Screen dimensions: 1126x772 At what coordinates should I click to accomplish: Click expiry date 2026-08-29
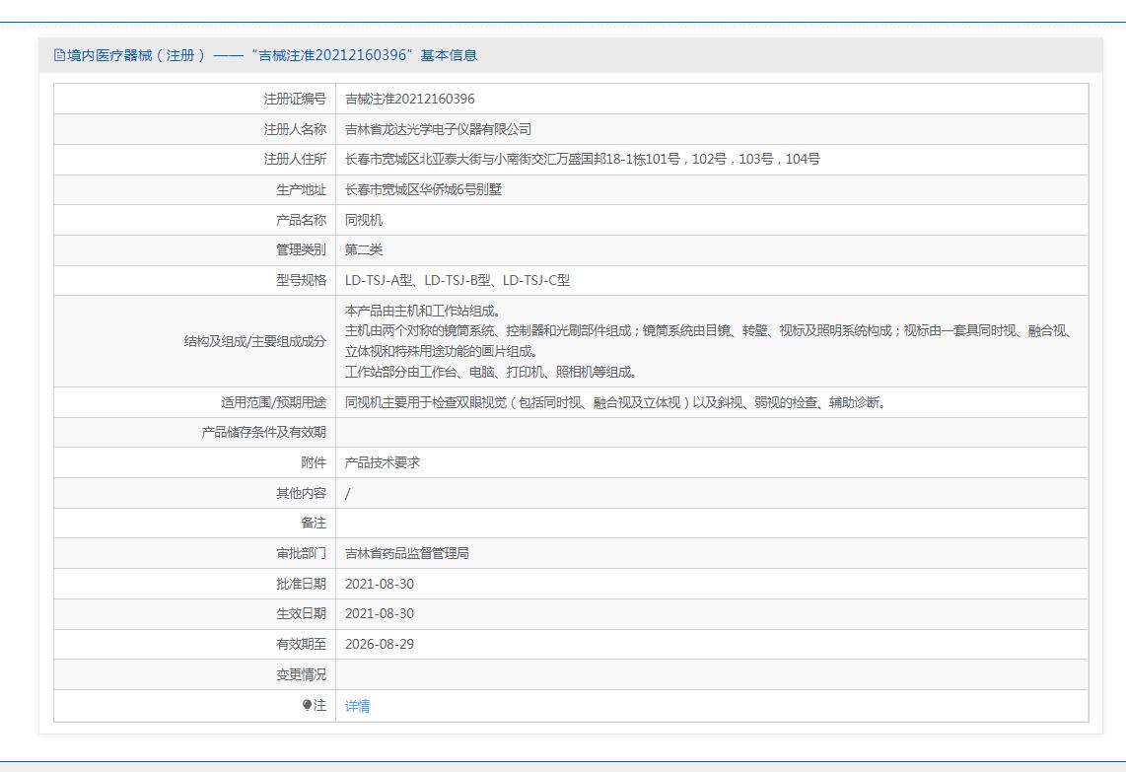pyautogui.click(x=380, y=644)
